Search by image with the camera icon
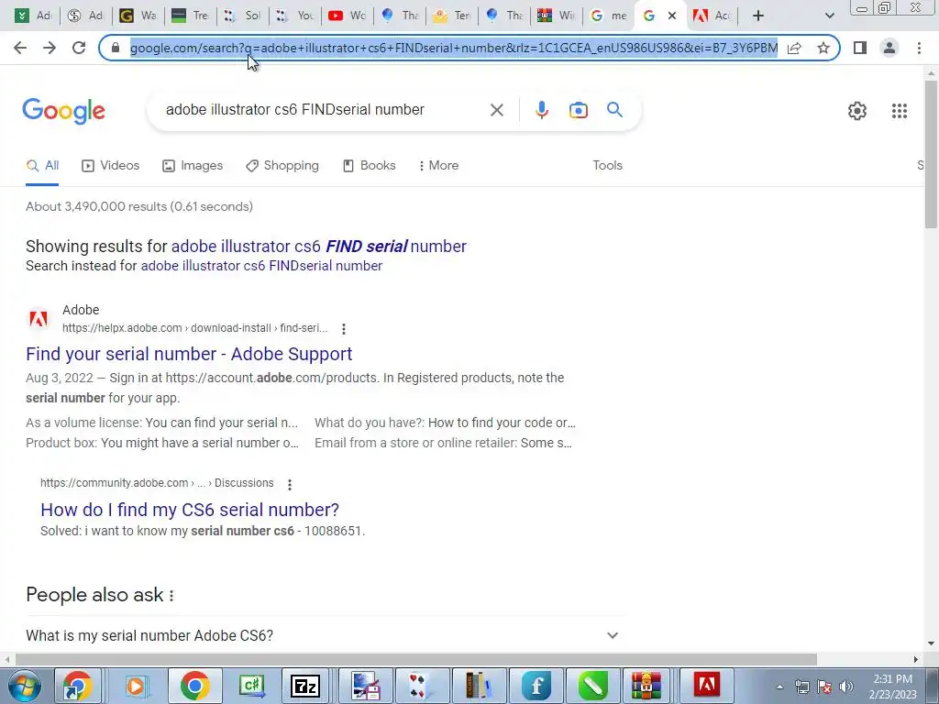Viewport: 939px width, 704px height. point(578,110)
